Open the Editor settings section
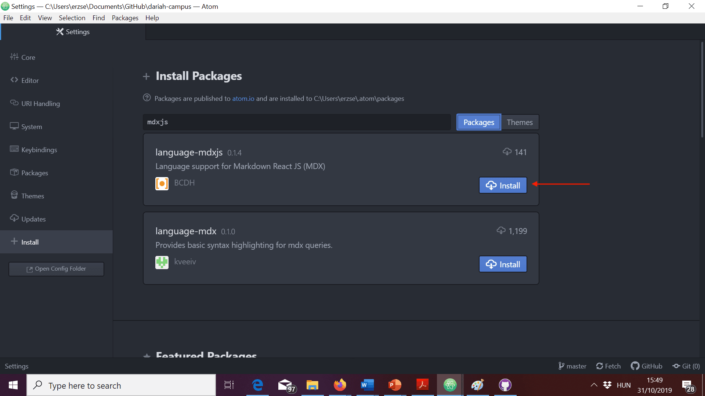 click(30, 80)
